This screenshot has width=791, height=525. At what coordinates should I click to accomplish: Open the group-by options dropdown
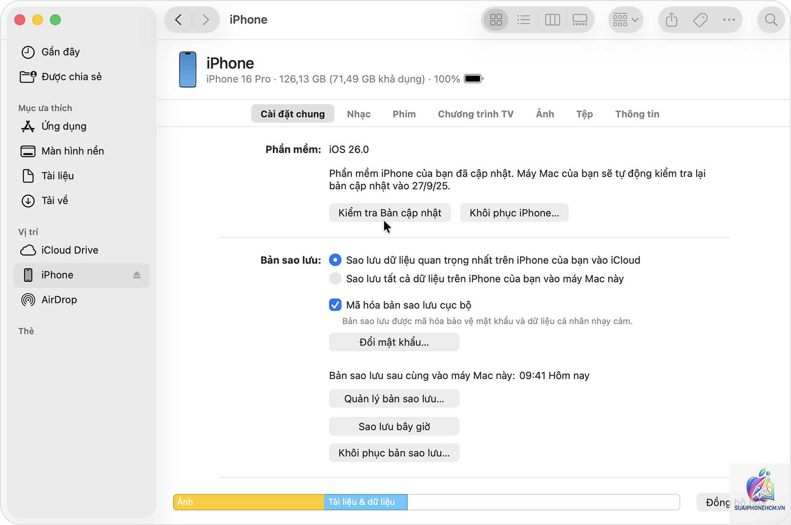625,20
